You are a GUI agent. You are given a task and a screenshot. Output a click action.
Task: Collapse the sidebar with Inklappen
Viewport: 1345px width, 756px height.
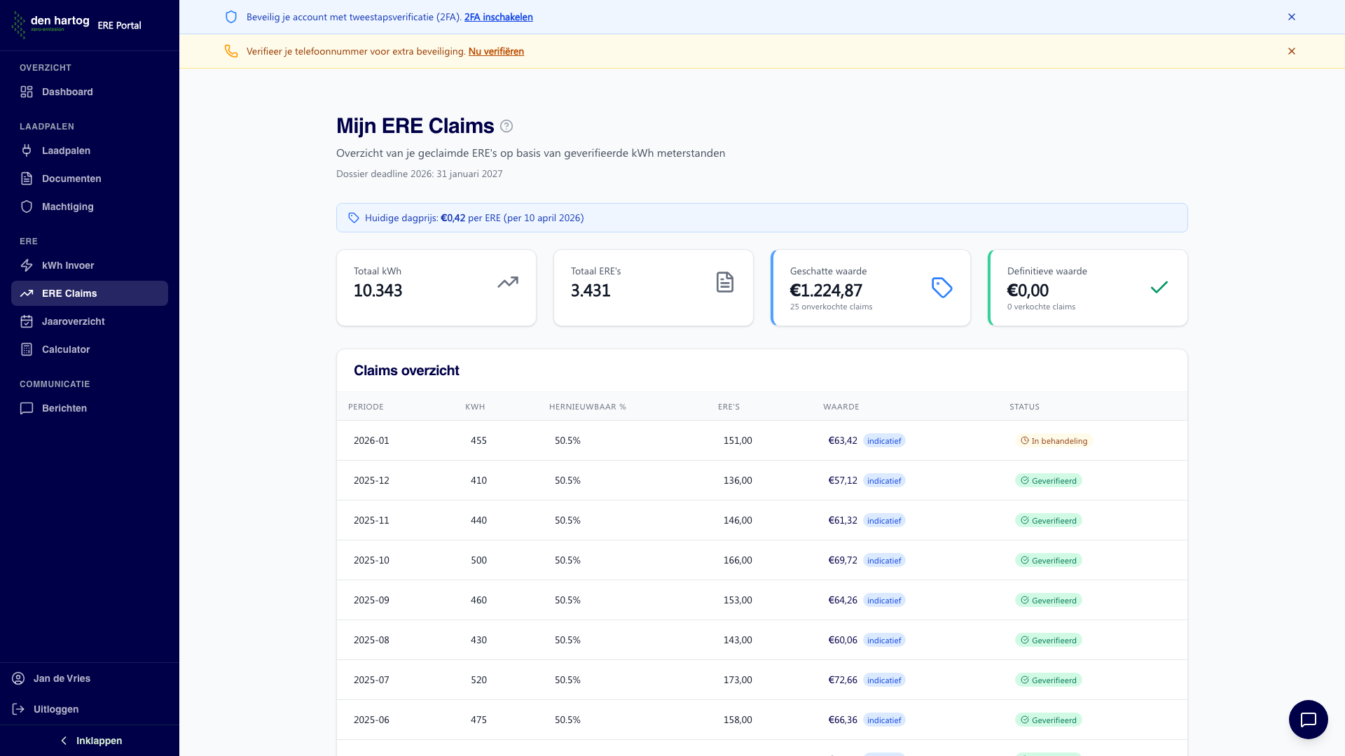[90, 741]
